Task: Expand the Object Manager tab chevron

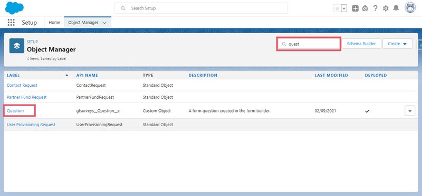Action: pos(104,23)
